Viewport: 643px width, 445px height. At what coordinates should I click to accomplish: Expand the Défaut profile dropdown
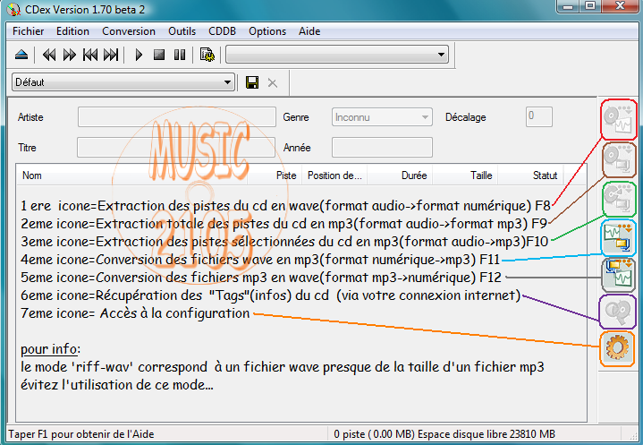[x=123, y=82]
